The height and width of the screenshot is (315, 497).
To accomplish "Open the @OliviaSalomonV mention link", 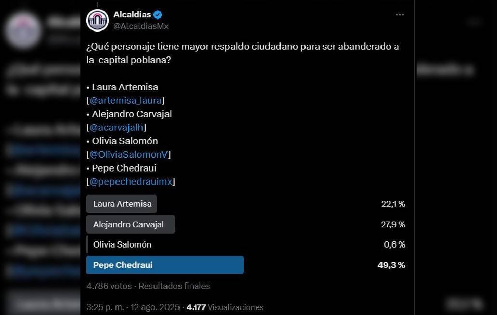I will (x=129, y=154).
